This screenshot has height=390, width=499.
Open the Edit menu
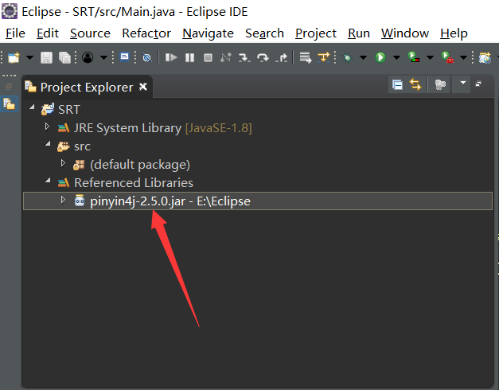[x=48, y=33]
